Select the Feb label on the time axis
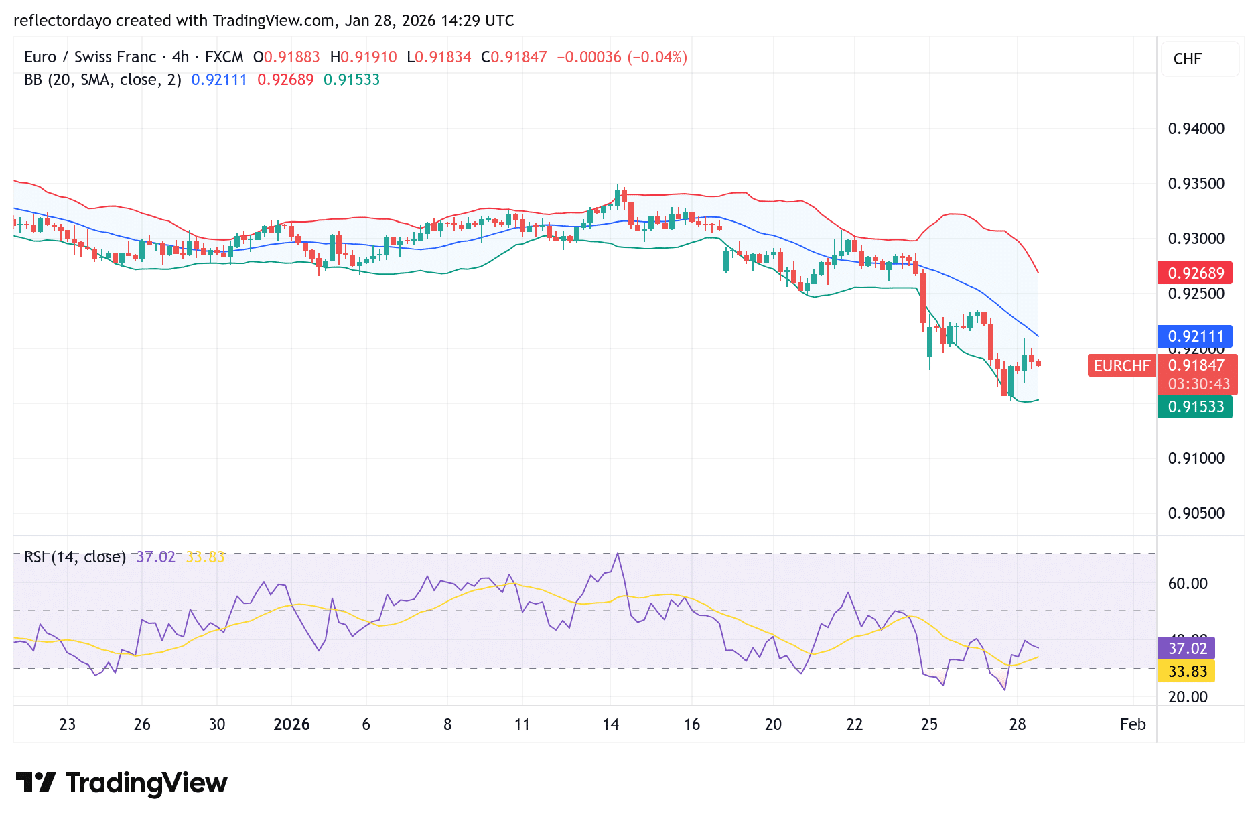Image resolution: width=1258 pixels, height=823 pixels. [1132, 724]
